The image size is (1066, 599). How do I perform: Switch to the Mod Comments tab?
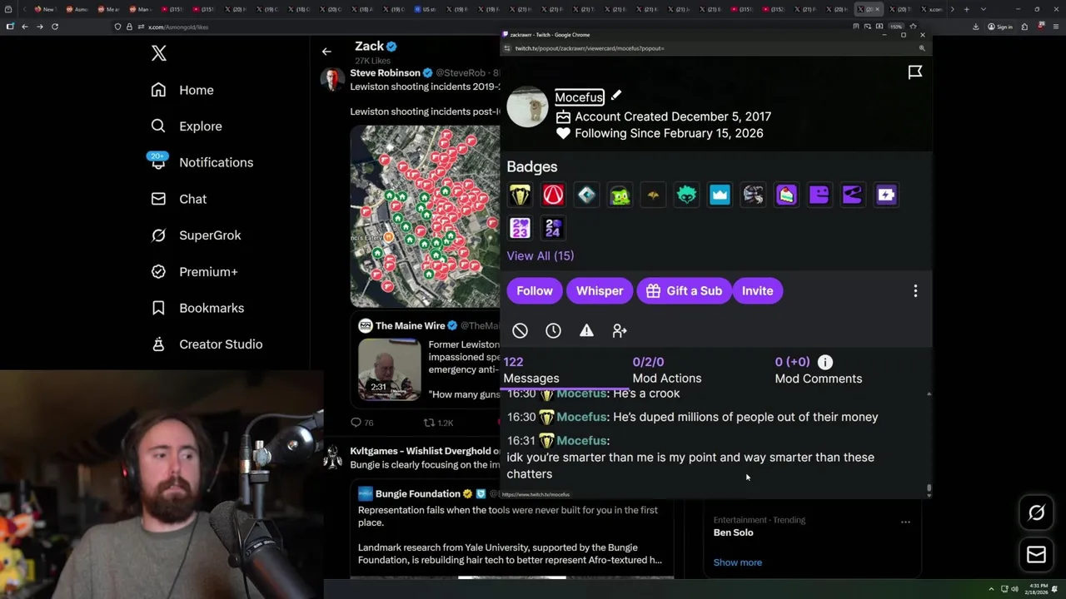[x=819, y=370]
